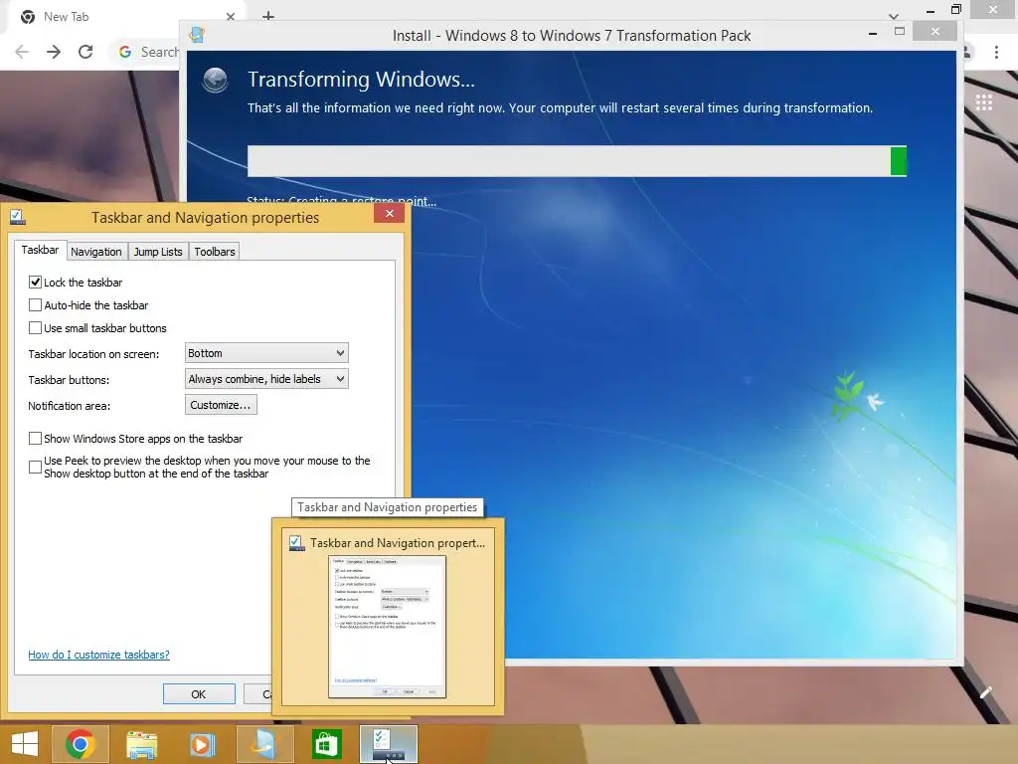Enable Use small taskbar buttons
Screen dimensions: 1018x764
(x=35, y=327)
